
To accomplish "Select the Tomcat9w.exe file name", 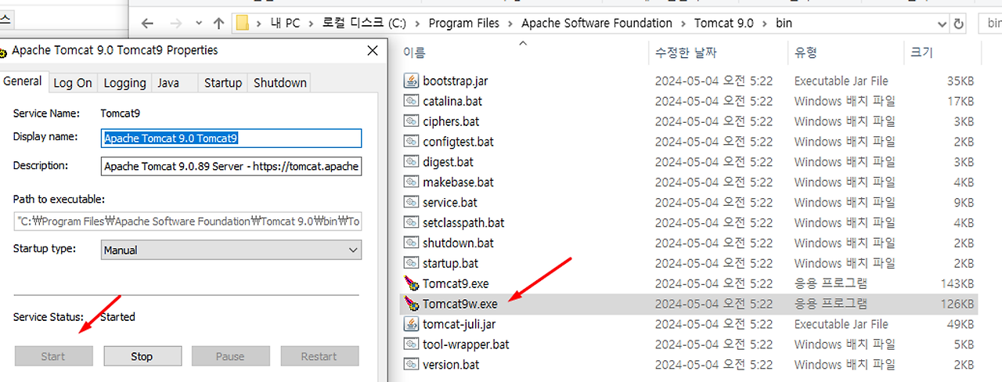I will point(460,304).
